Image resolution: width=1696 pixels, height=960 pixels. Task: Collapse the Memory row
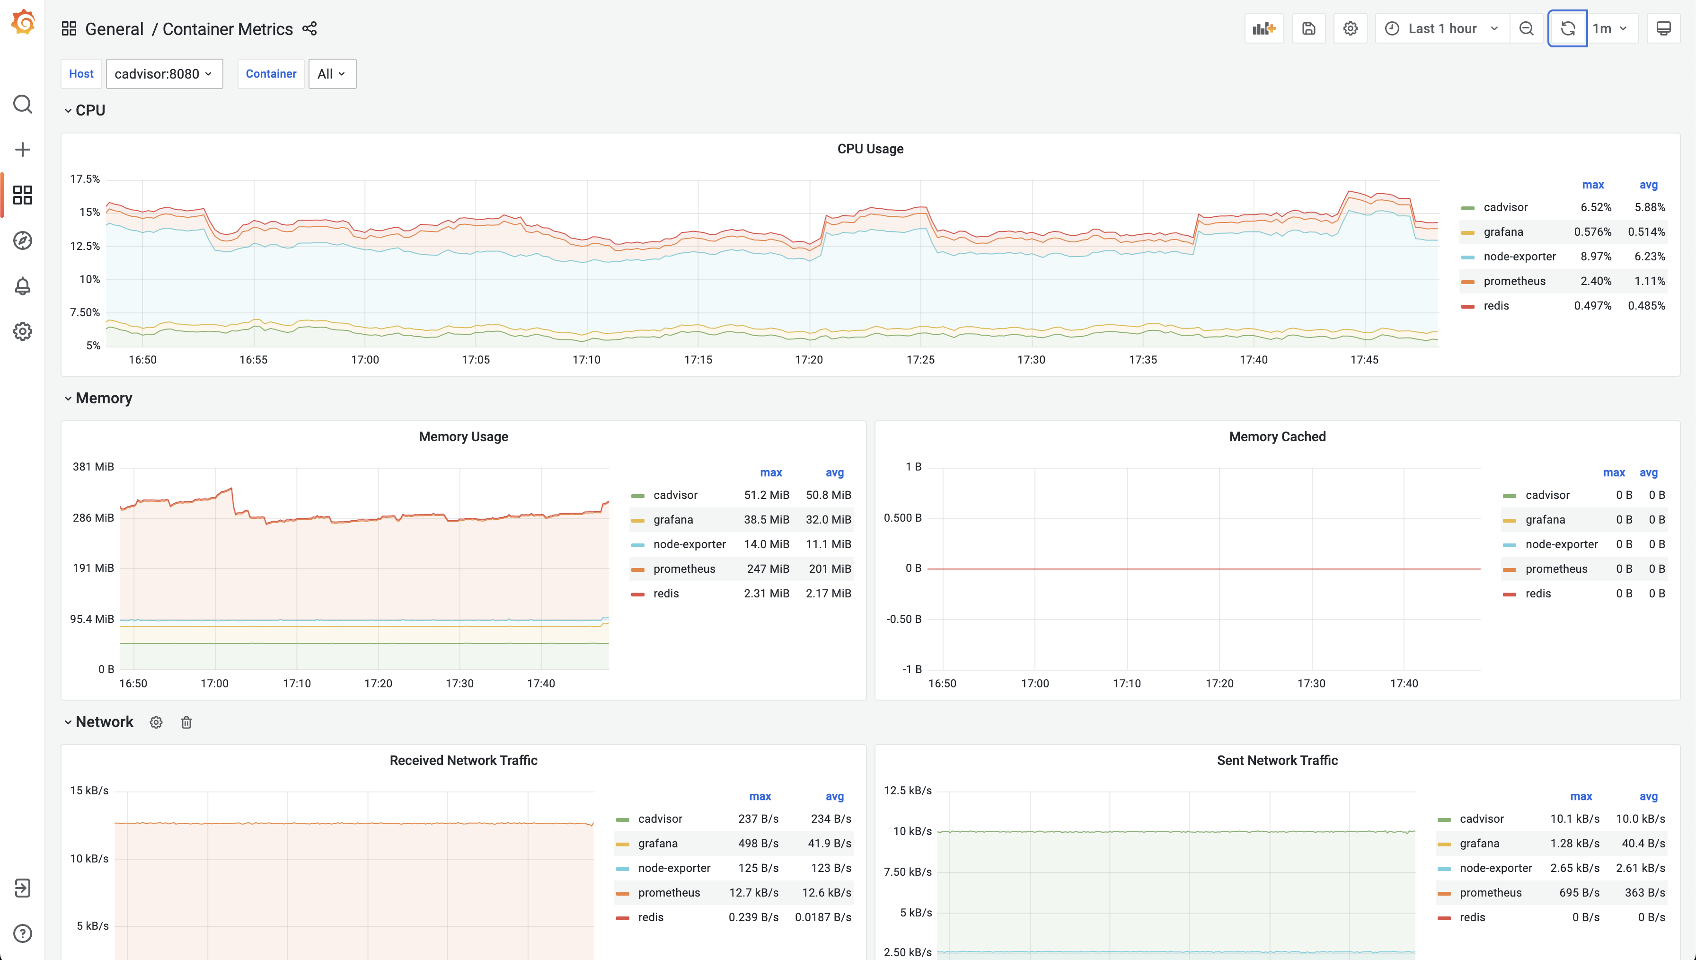(104, 398)
